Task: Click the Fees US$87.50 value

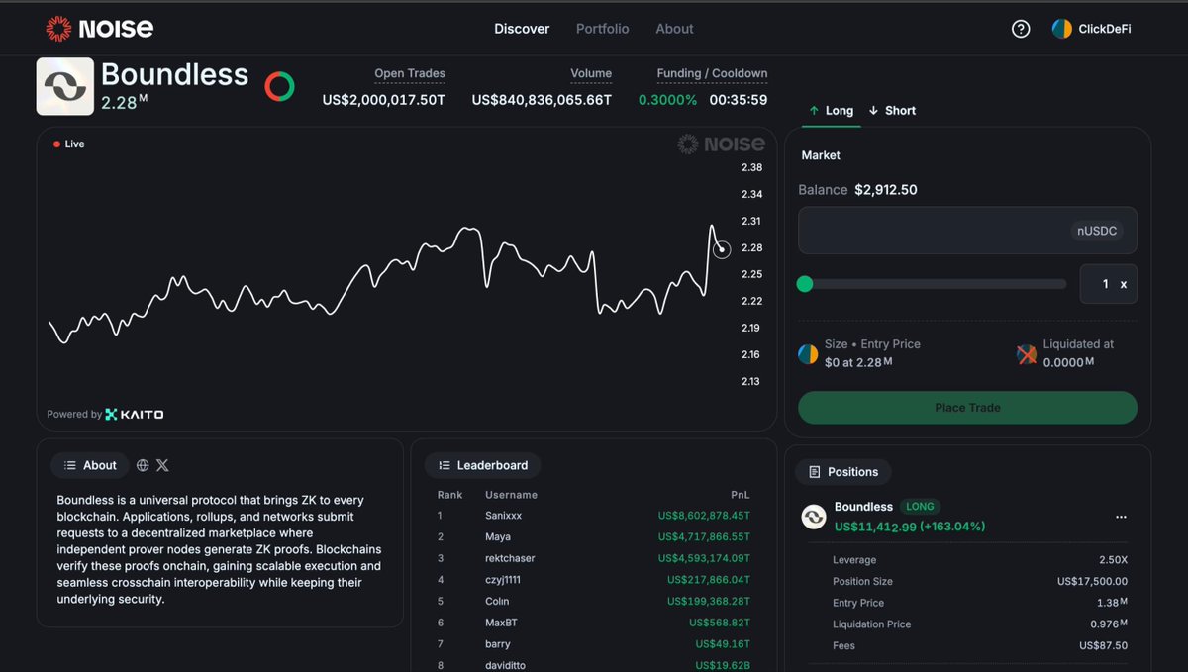Action: (x=1103, y=645)
